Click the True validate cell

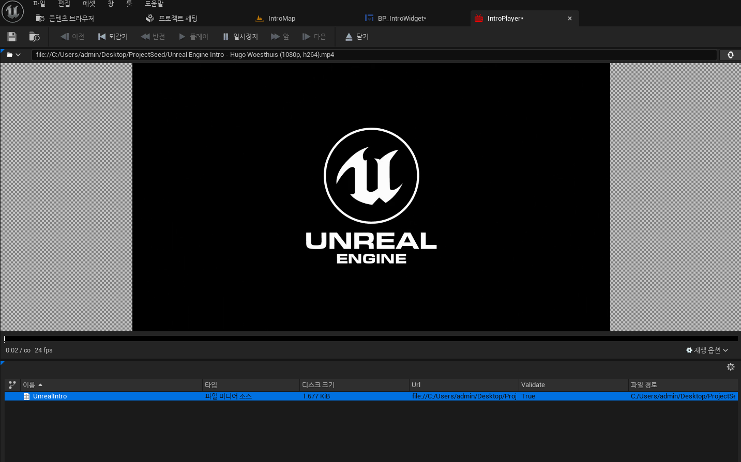(528, 396)
